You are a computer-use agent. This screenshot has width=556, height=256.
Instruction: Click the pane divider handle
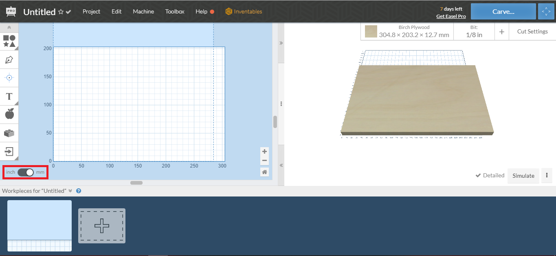(x=281, y=104)
